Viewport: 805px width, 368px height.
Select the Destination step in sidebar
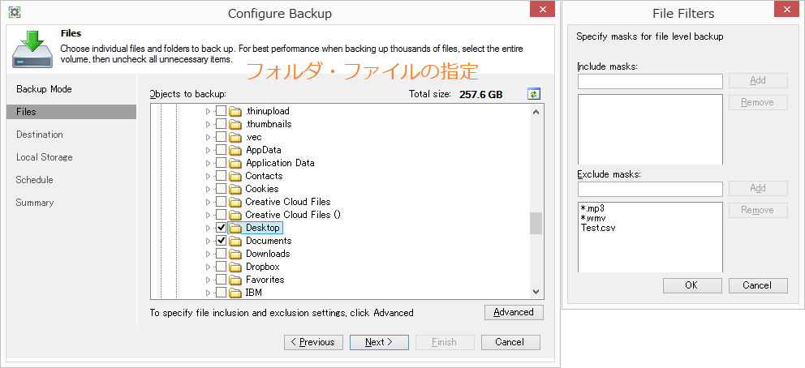click(x=40, y=135)
